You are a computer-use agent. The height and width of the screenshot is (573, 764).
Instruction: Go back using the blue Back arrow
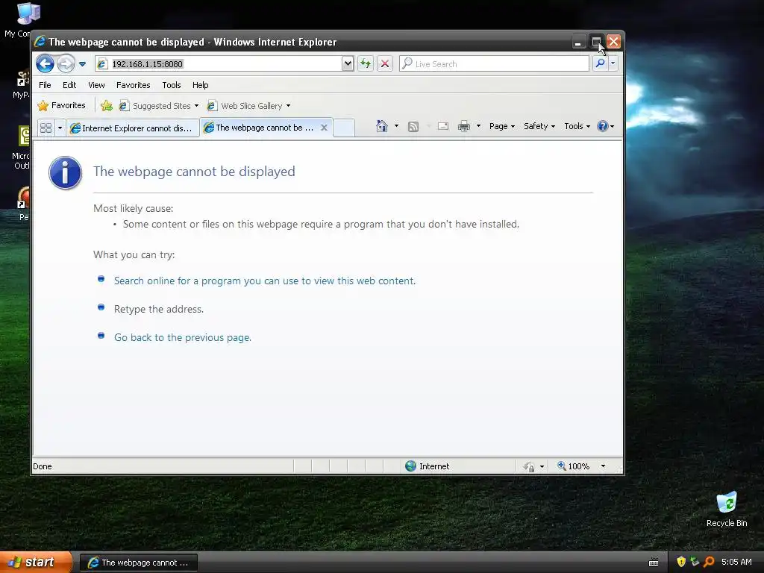45,63
